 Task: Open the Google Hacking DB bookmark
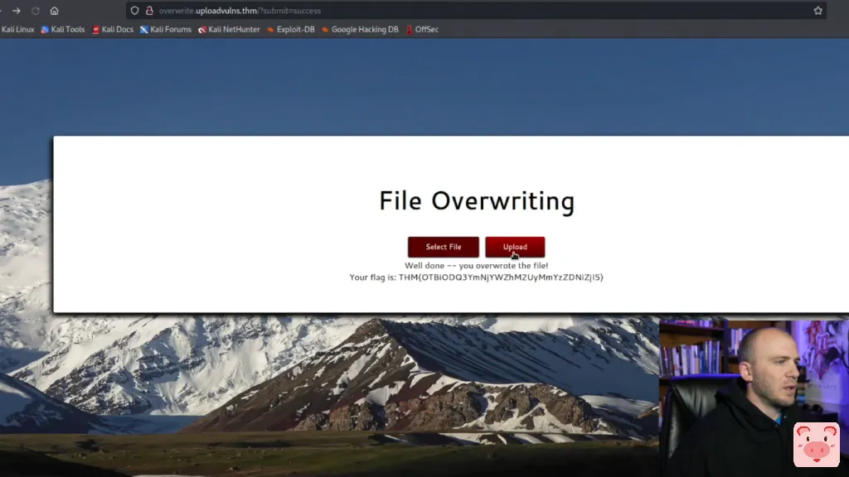pyautogui.click(x=360, y=29)
